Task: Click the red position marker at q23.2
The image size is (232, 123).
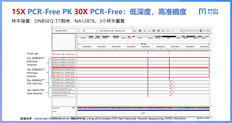Action: pyautogui.click(x=195, y=36)
